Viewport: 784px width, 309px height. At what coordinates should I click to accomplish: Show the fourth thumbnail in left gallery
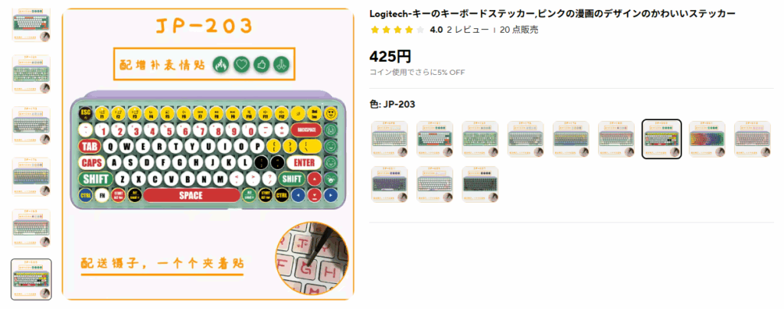[x=31, y=177]
